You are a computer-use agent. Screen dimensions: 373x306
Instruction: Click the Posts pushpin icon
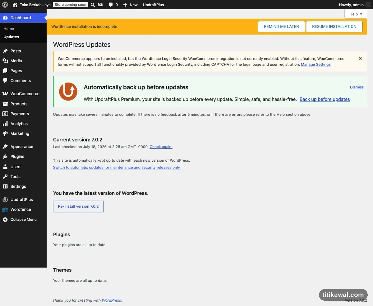[5, 51]
